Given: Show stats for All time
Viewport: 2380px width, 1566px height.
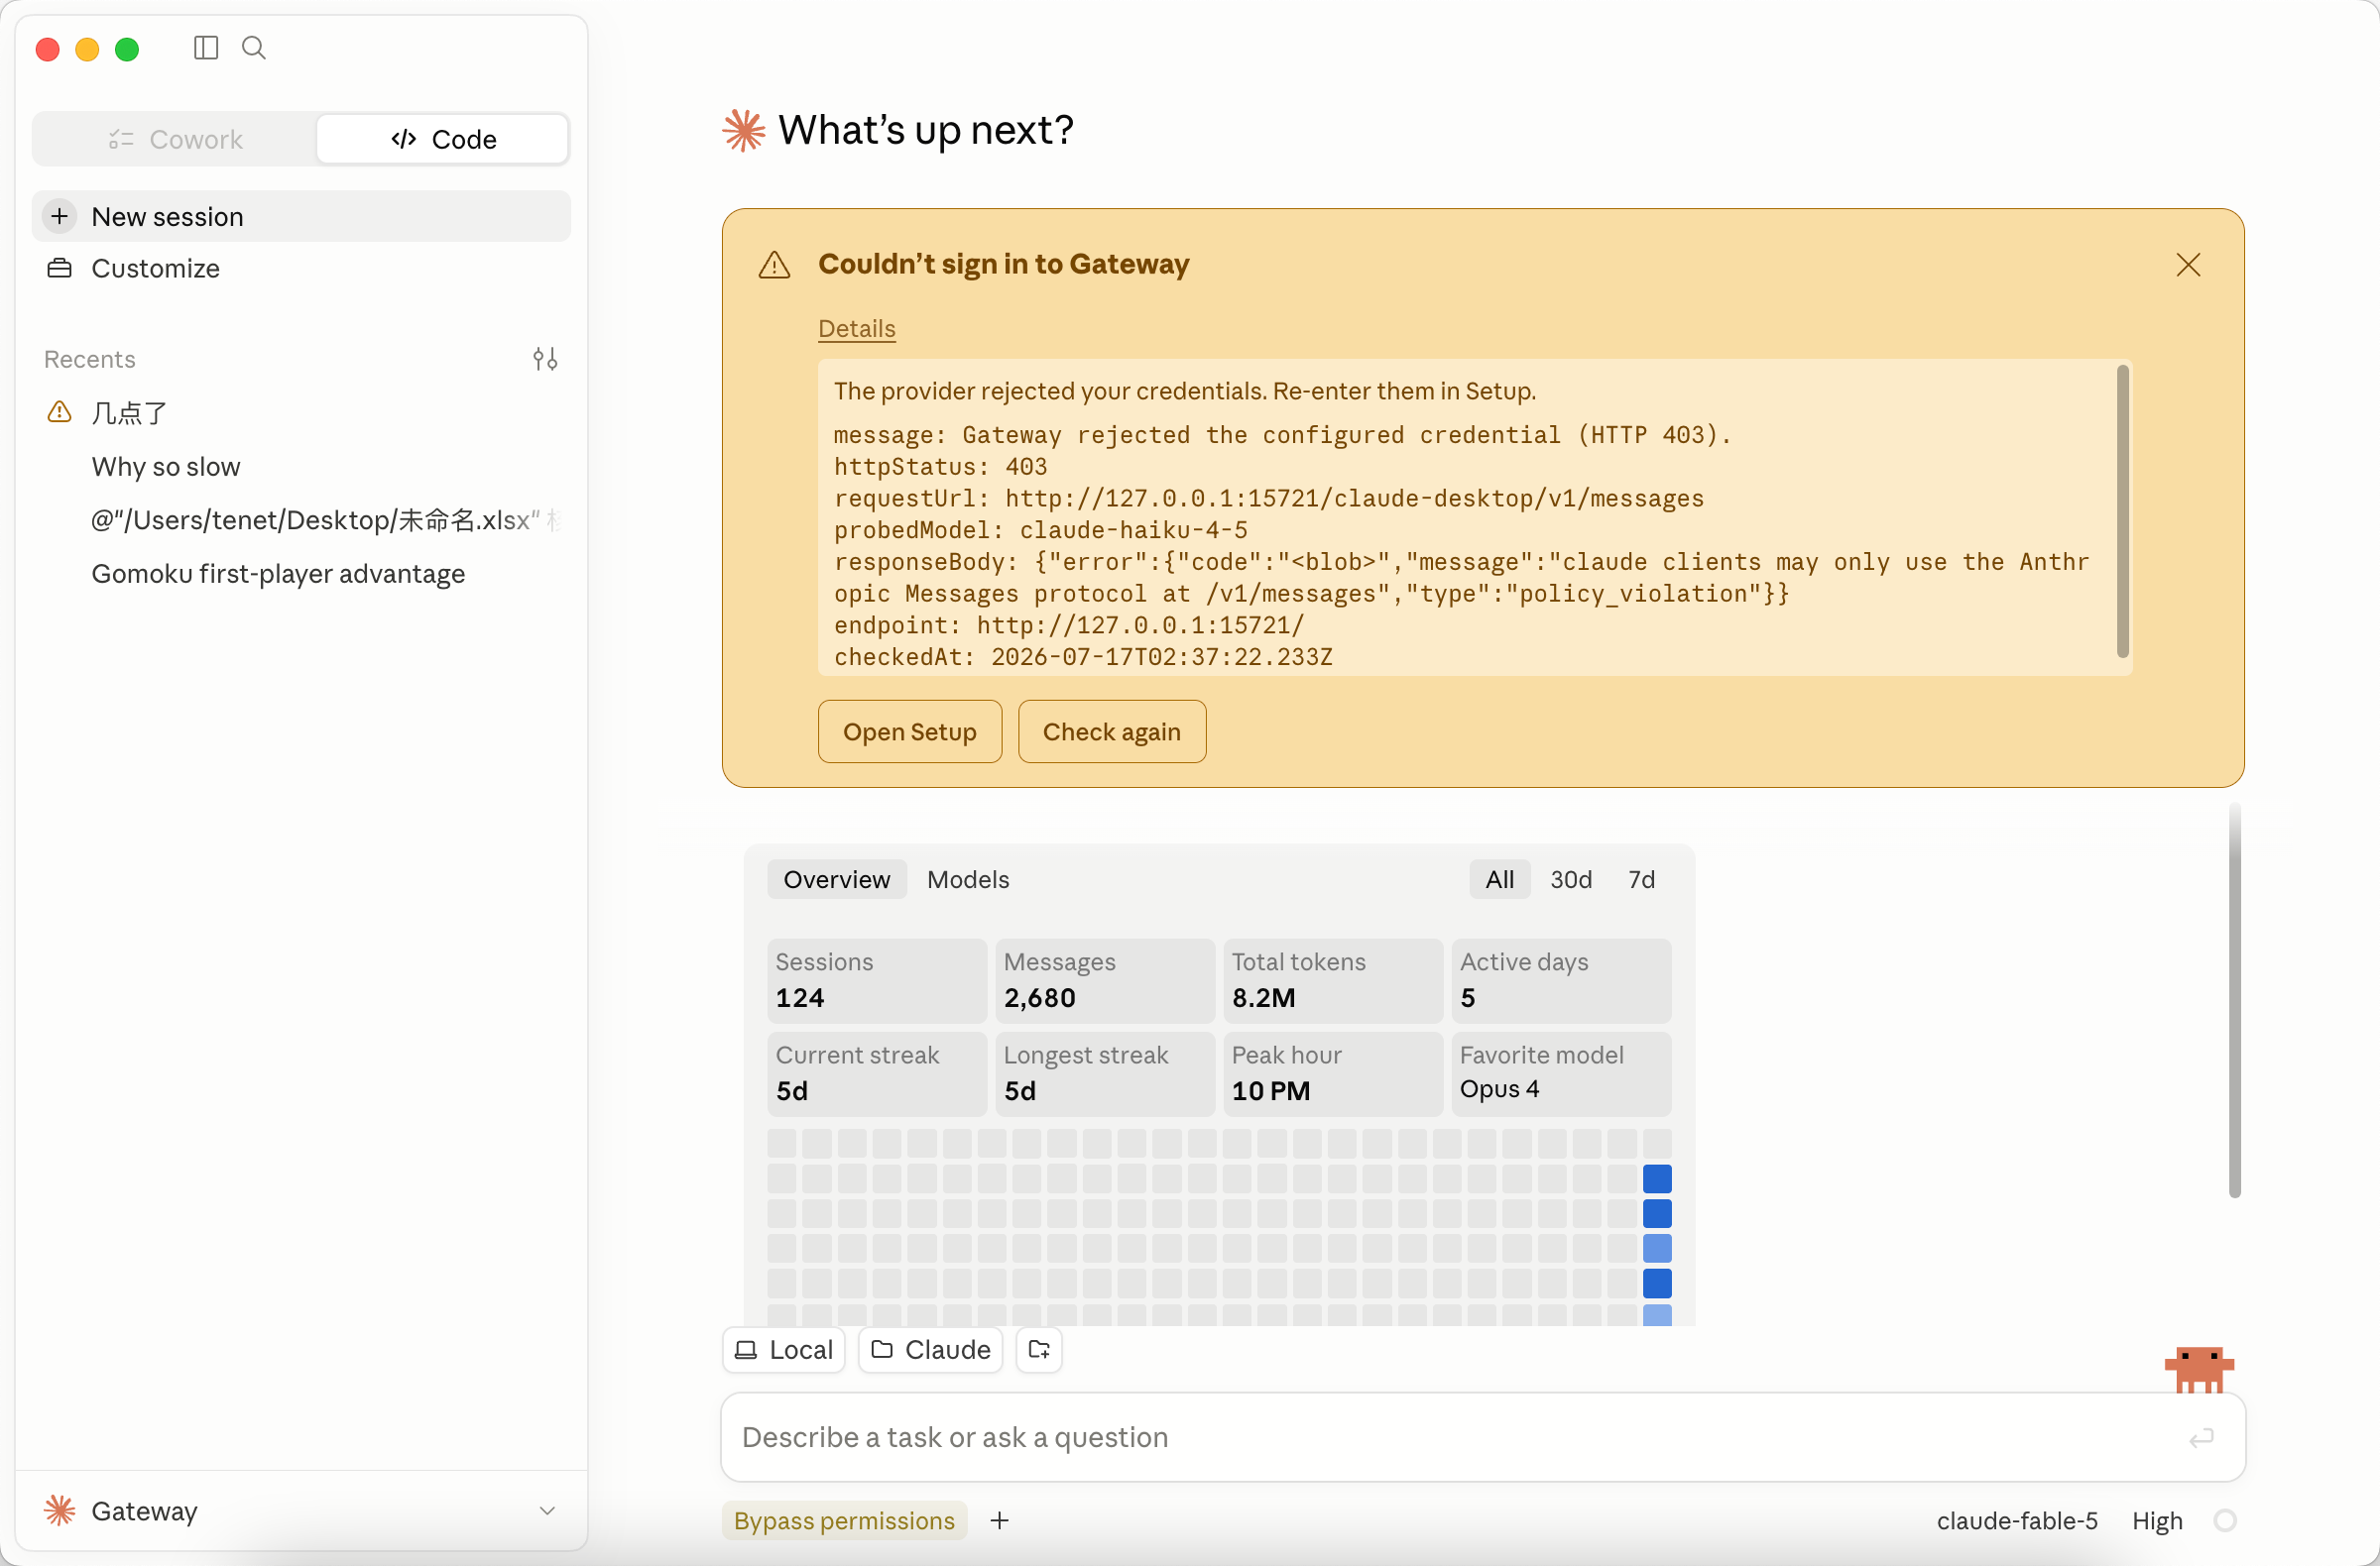Looking at the screenshot, I should click(1500, 879).
